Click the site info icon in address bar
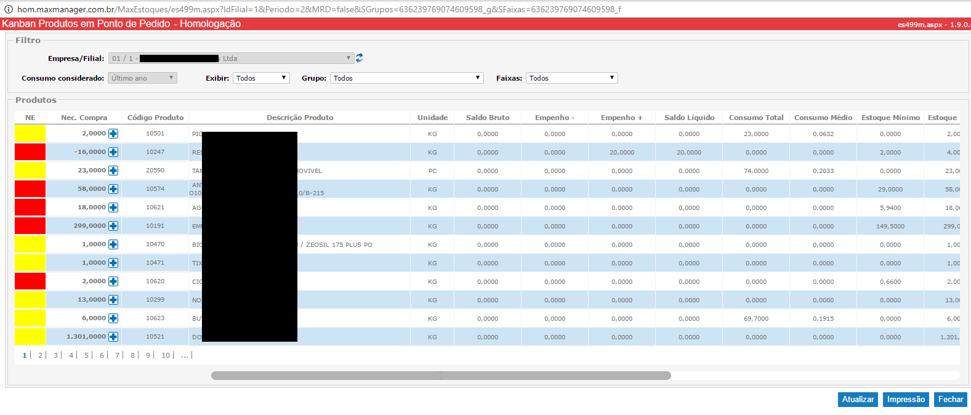 (8, 9)
